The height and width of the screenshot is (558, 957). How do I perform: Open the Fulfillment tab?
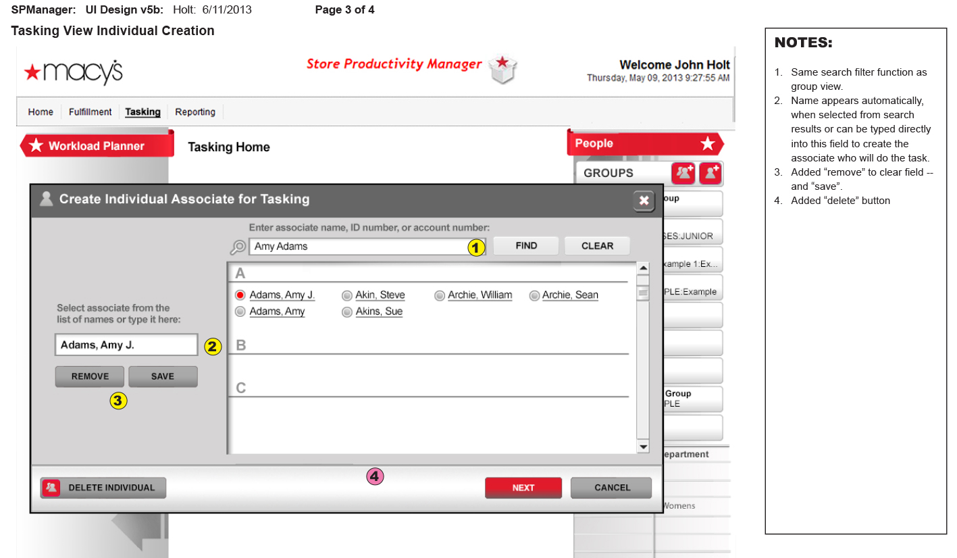pyautogui.click(x=90, y=112)
